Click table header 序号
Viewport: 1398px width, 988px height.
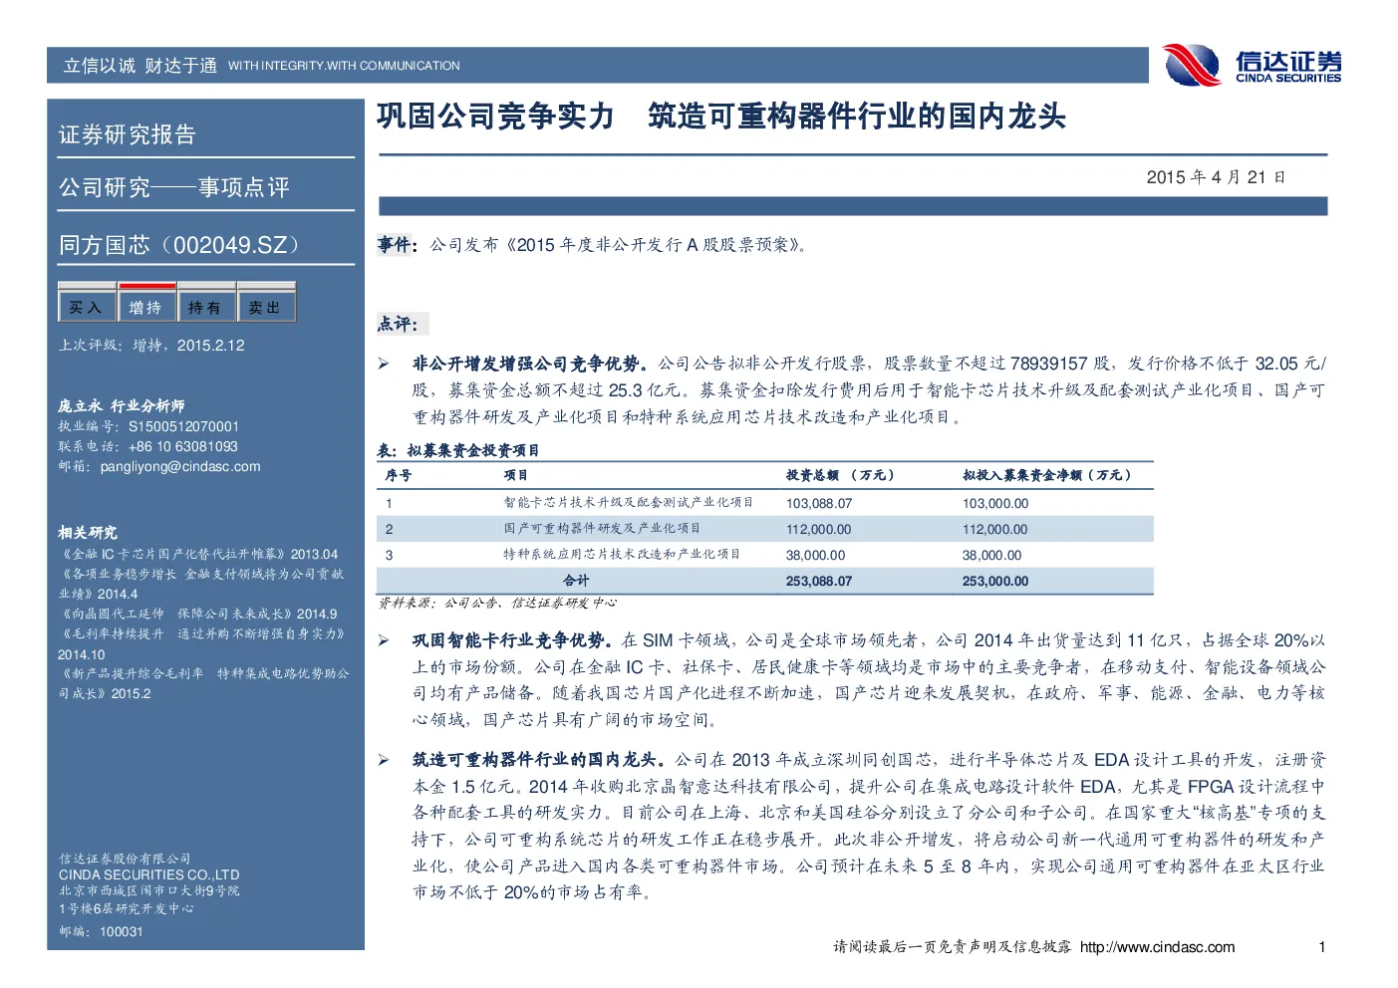399,475
